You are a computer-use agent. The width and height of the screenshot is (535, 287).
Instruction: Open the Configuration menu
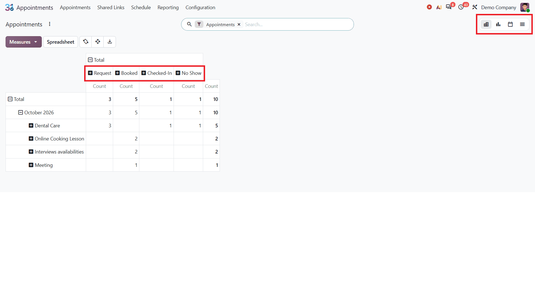pyautogui.click(x=200, y=8)
